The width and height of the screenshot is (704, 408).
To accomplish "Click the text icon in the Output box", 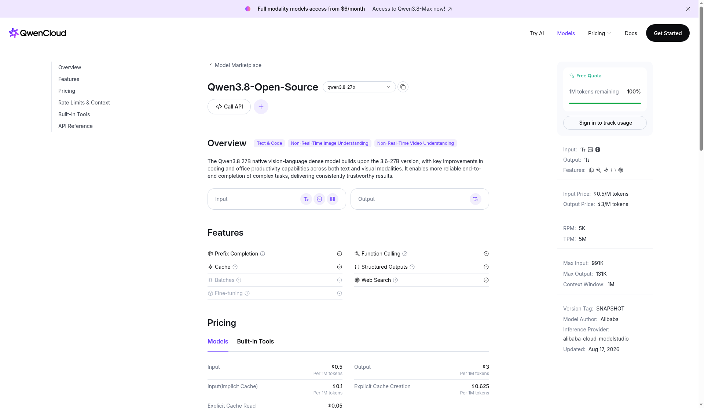I will point(476,199).
